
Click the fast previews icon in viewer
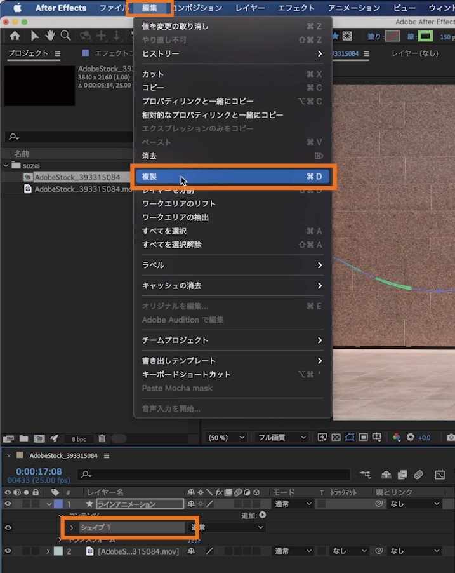[x=322, y=437]
